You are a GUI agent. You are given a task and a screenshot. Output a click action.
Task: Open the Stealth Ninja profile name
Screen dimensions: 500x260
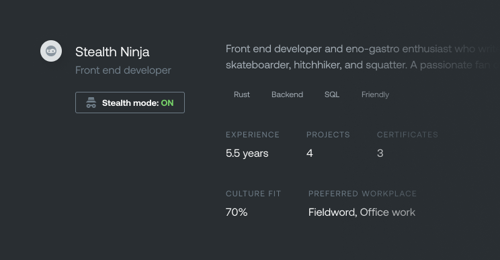point(112,52)
